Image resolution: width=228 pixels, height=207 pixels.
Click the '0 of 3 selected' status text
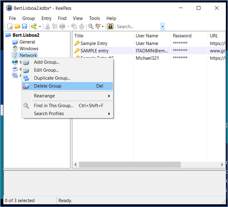point(20,200)
